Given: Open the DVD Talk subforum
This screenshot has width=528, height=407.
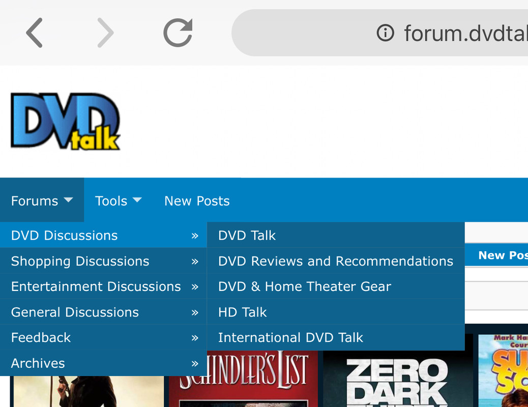Looking at the screenshot, I should click(x=336, y=235).
